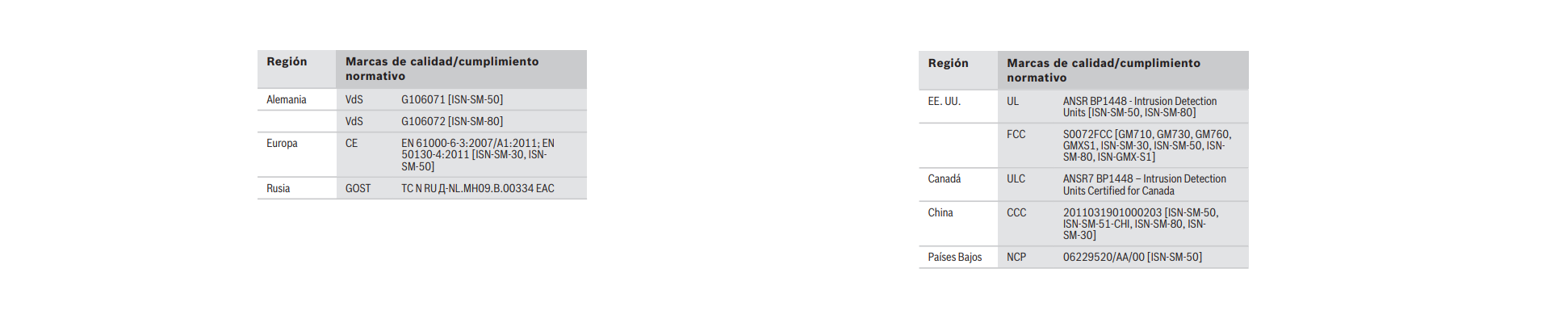1550x323 pixels.
Task: Click the Europa region cell
Action: click(x=282, y=144)
